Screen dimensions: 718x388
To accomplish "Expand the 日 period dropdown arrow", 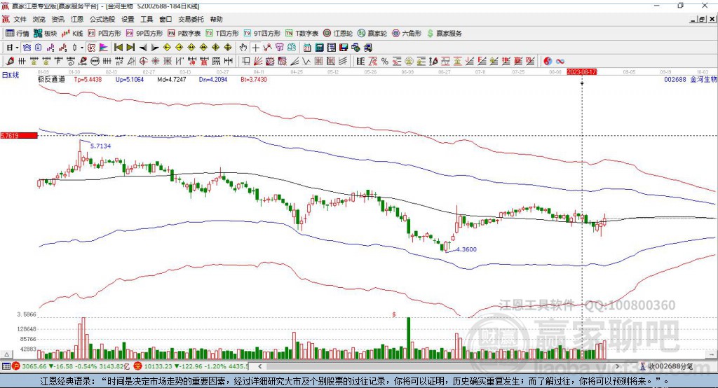I will tap(17, 48).
